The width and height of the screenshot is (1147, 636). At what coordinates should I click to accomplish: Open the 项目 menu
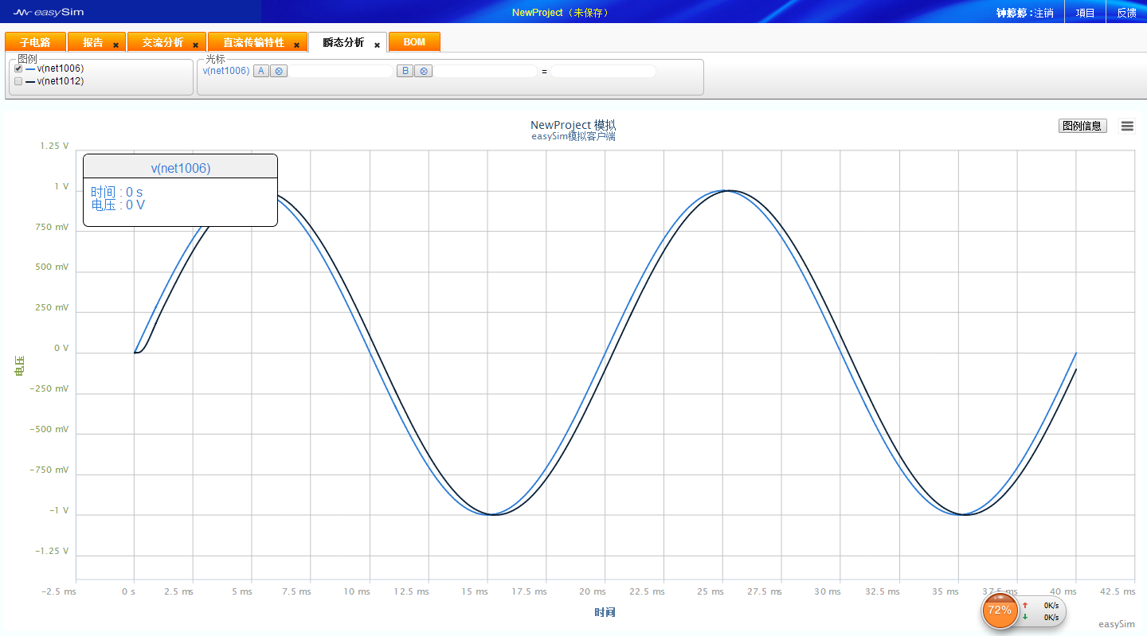click(x=1085, y=13)
